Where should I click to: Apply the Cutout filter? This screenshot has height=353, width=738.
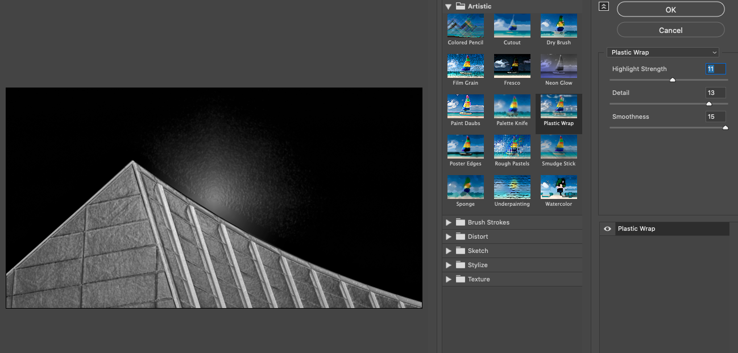(512, 26)
